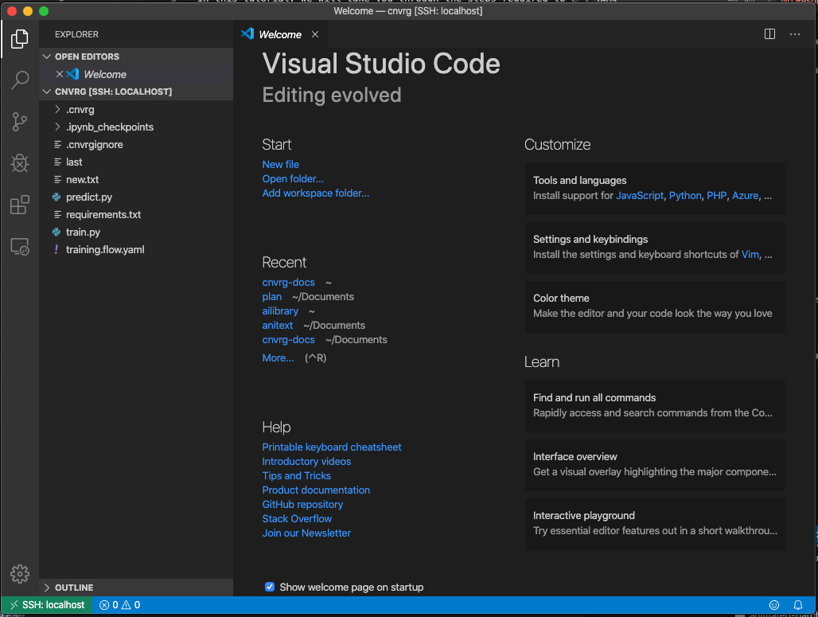Open Introductory videos link

(x=306, y=462)
